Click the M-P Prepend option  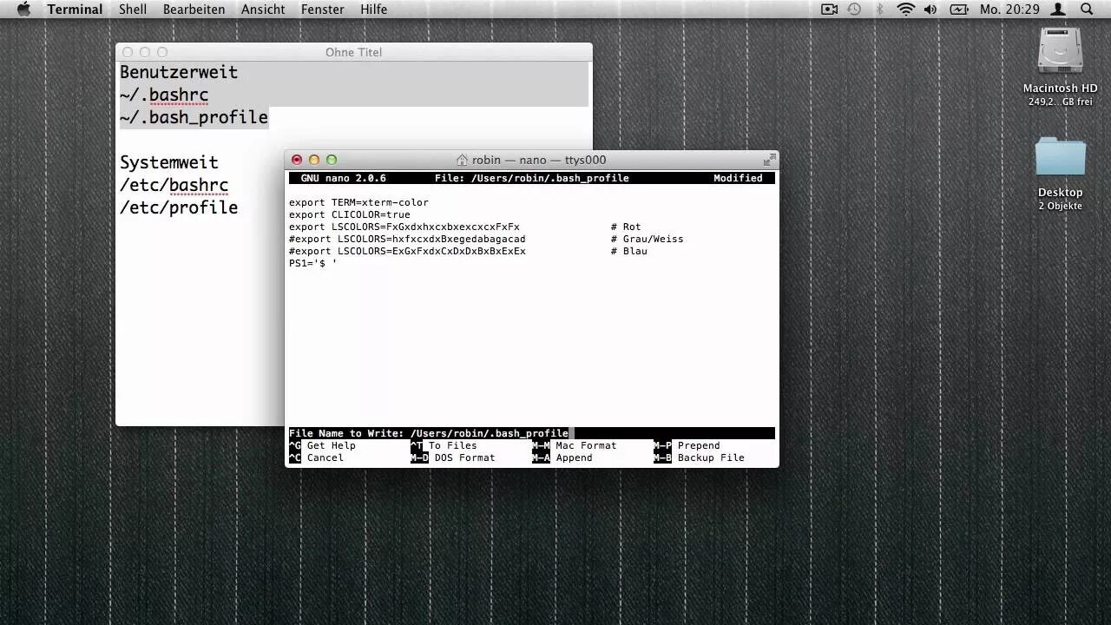coord(687,445)
